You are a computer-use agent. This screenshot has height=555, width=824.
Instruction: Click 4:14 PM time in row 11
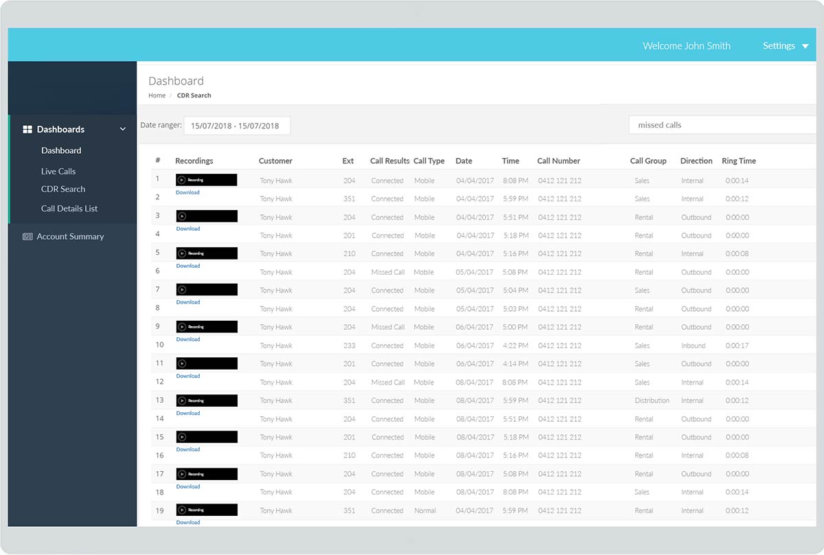515,363
